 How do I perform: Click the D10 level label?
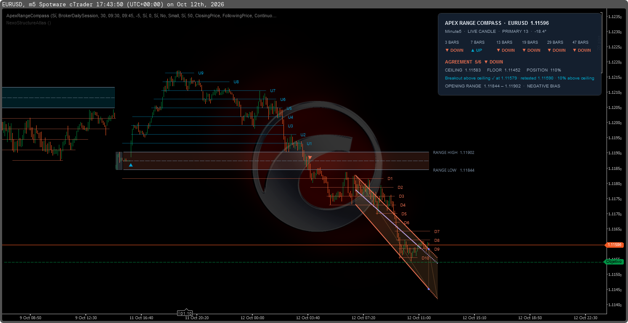pos(425,258)
